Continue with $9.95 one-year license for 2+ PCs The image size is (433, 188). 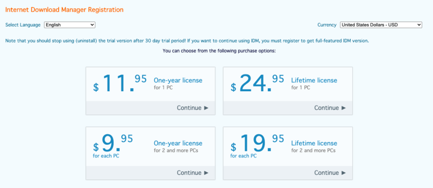click(192, 173)
